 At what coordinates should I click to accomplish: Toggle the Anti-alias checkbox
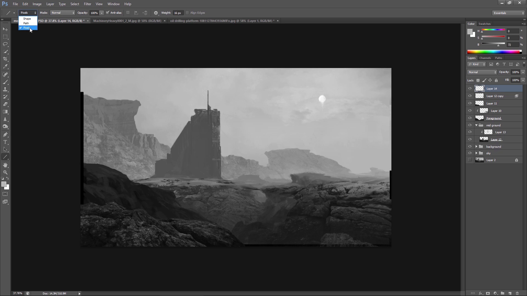pyautogui.click(x=108, y=13)
